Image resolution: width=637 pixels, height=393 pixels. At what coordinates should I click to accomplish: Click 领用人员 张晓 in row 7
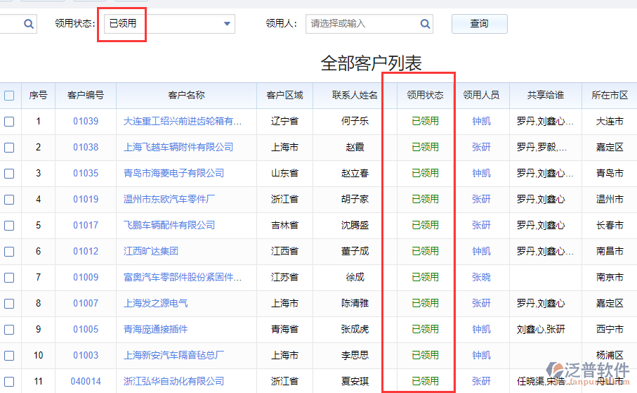click(481, 278)
